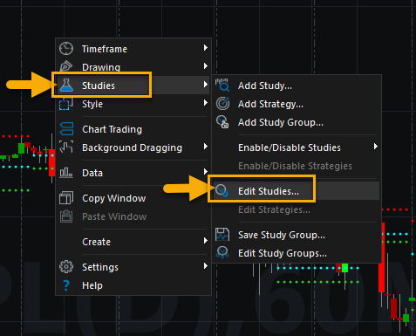
Task: Click the Edit Study Groups icon
Action: 222,253
